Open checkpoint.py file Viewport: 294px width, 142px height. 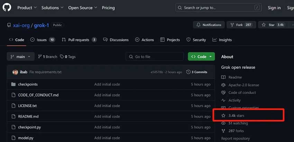pos(29,127)
